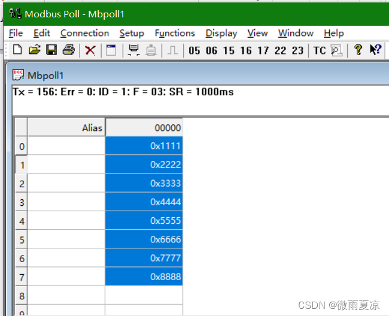Viewport: 389px width, 316px height.
Task: Open the Functions menu
Action: (x=175, y=34)
